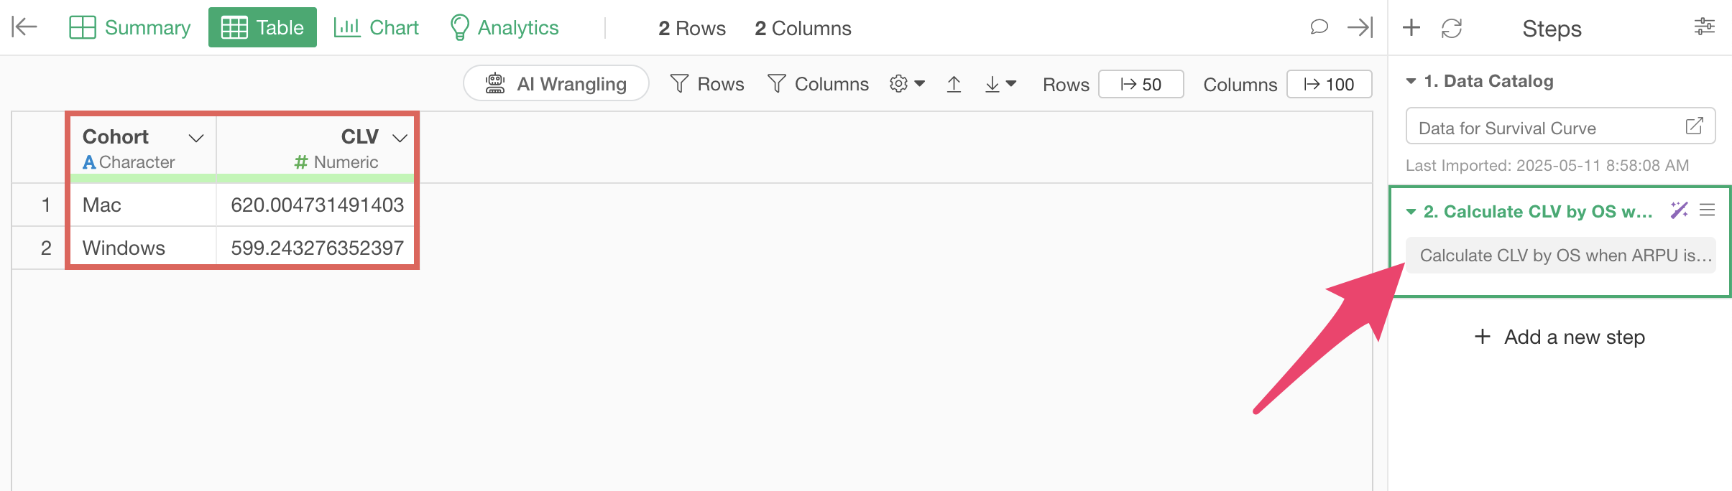The width and height of the screenshot is (1732, 491).
Task: Switch to the Summary tab
Action: click(130, 27)
